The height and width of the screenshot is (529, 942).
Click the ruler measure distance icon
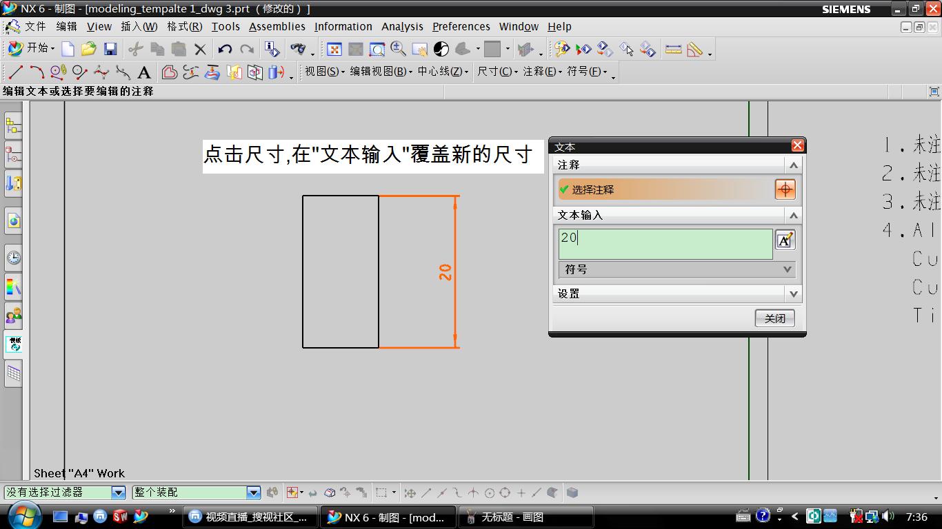click(673, 49)
